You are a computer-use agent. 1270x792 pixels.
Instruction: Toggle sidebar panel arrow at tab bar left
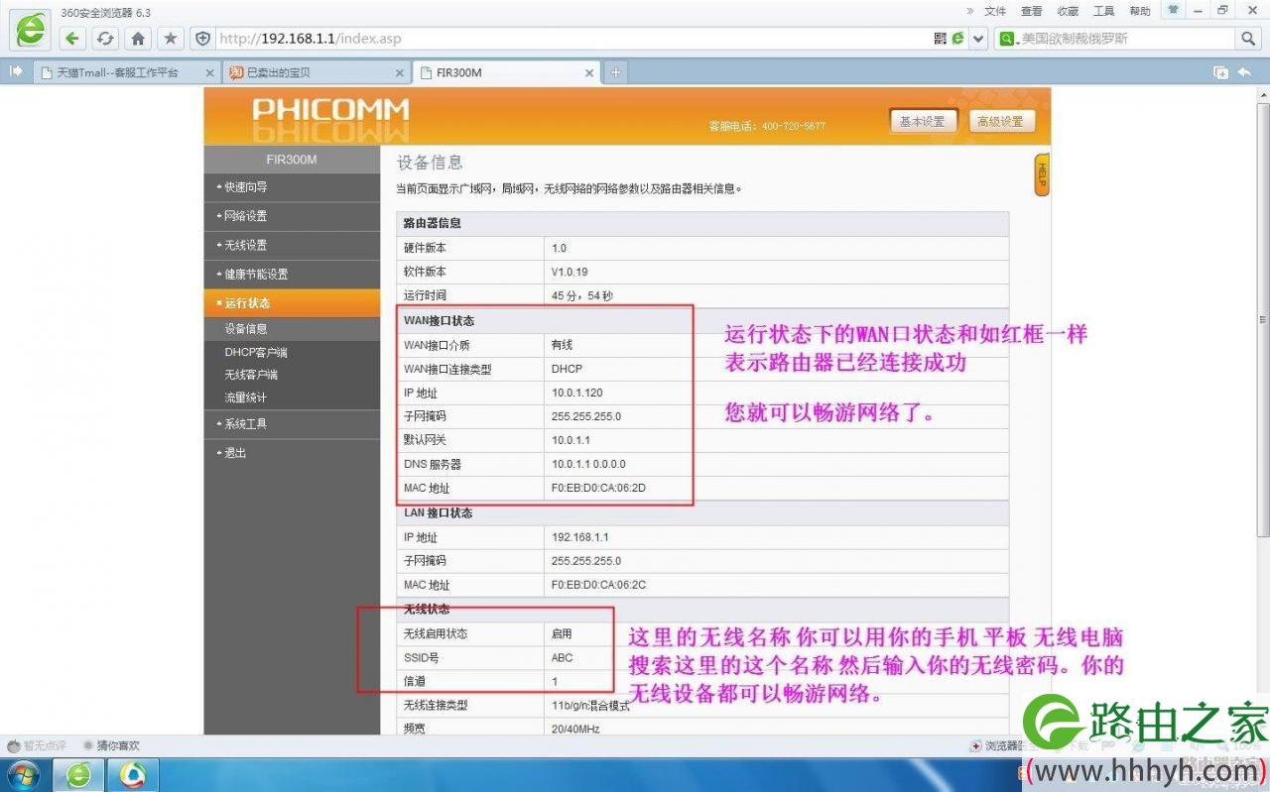click(16, 71)
